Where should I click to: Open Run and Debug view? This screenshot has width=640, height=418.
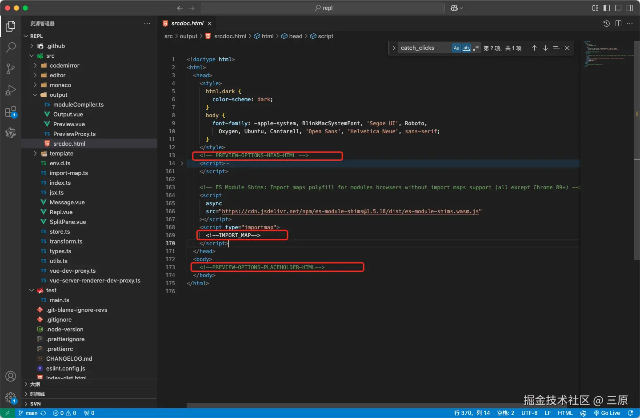click(x=11, y=90)
